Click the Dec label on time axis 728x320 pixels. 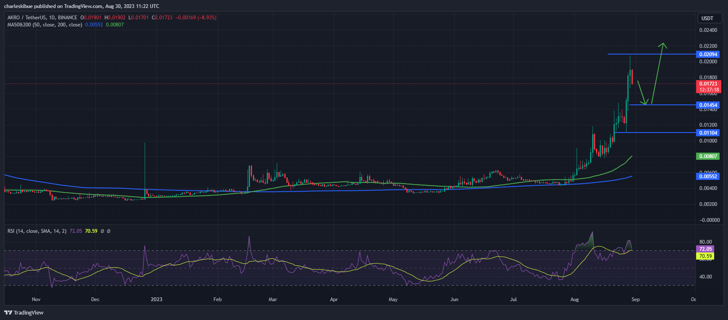pyautogui.click(x=95, y=299)
